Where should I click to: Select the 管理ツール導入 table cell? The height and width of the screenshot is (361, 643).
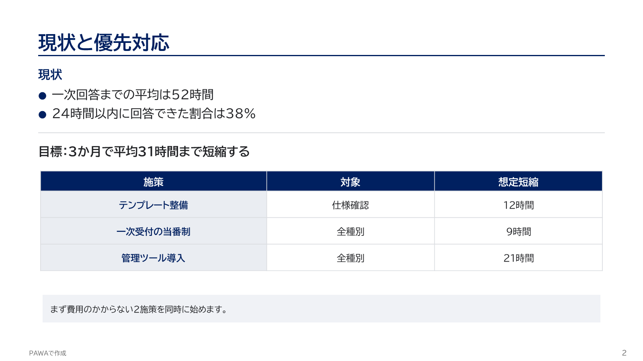pyautogui.click(x=154, y=258)
